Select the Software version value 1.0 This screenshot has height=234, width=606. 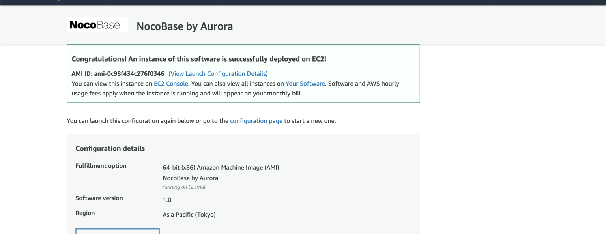coord(167,200)
